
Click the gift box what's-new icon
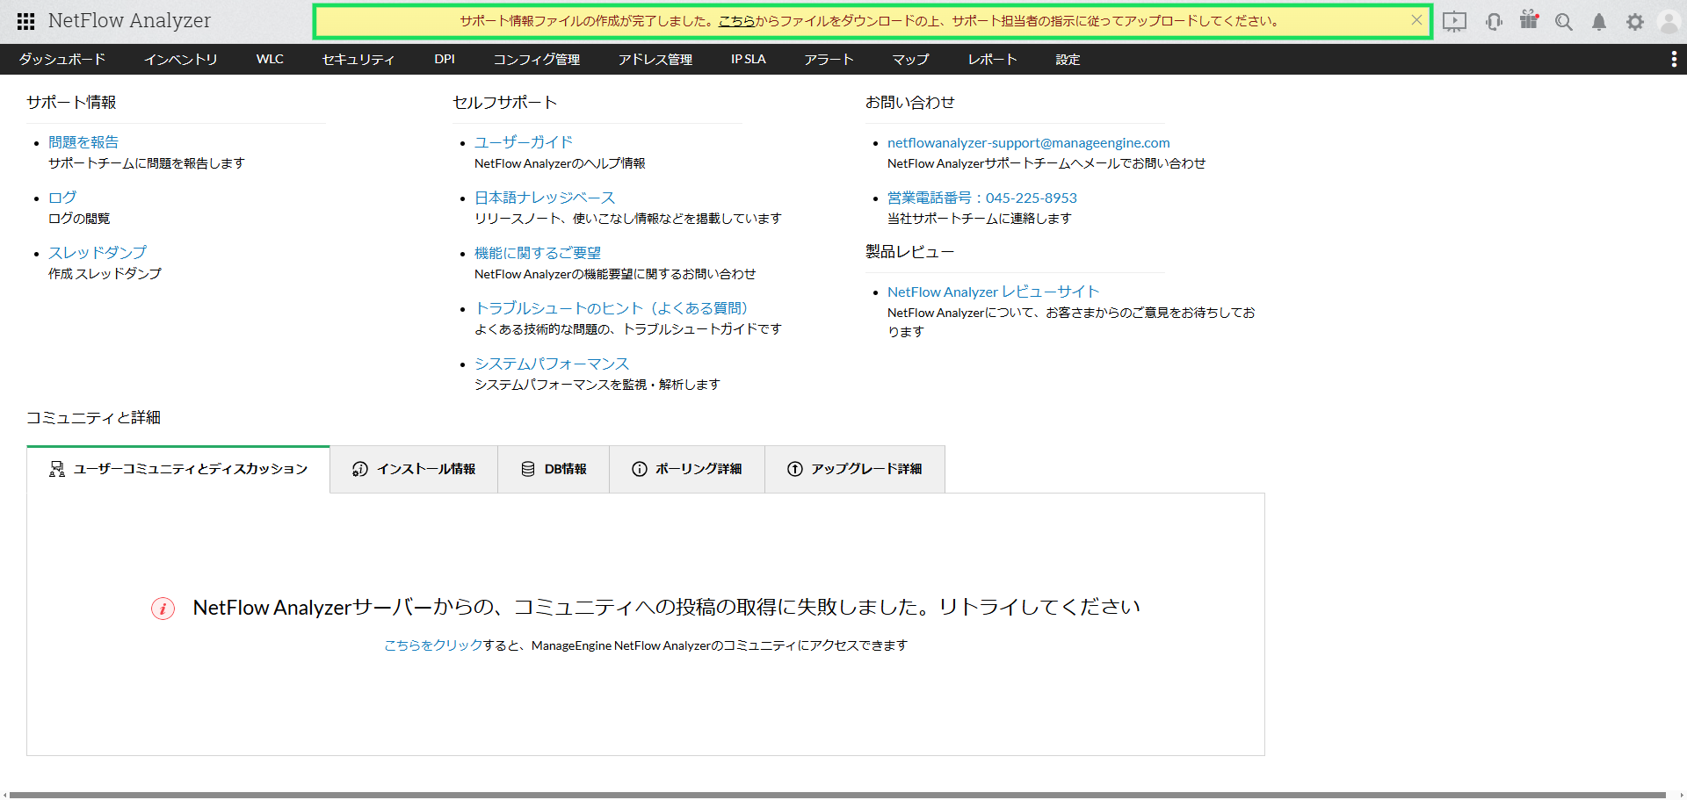click(1529, 20)
